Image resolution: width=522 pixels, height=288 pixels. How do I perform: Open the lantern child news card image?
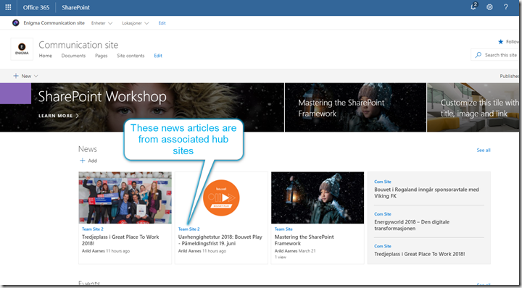[318, 198]
